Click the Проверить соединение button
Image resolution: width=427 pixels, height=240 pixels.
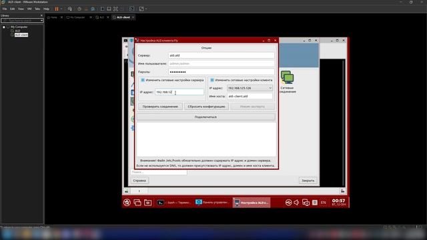(x=160, y=107)
